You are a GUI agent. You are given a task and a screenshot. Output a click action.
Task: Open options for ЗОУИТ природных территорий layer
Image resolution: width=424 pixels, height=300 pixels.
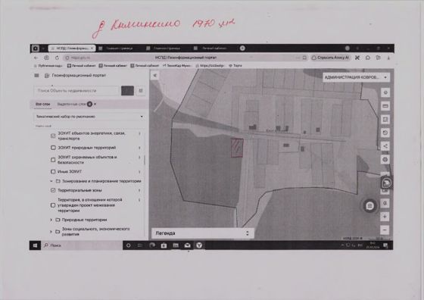tap(139, 148)
